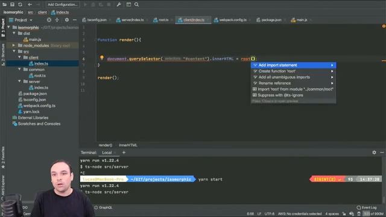Viewport: 386px width, 217px height.
Task: Open Search Everywhere magnifier icon
Action: 136,4
